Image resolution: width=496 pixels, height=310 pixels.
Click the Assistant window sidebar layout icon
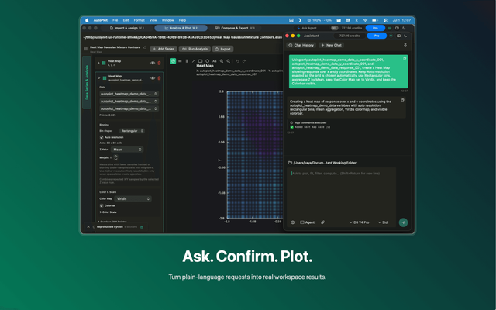click(398, 36)
